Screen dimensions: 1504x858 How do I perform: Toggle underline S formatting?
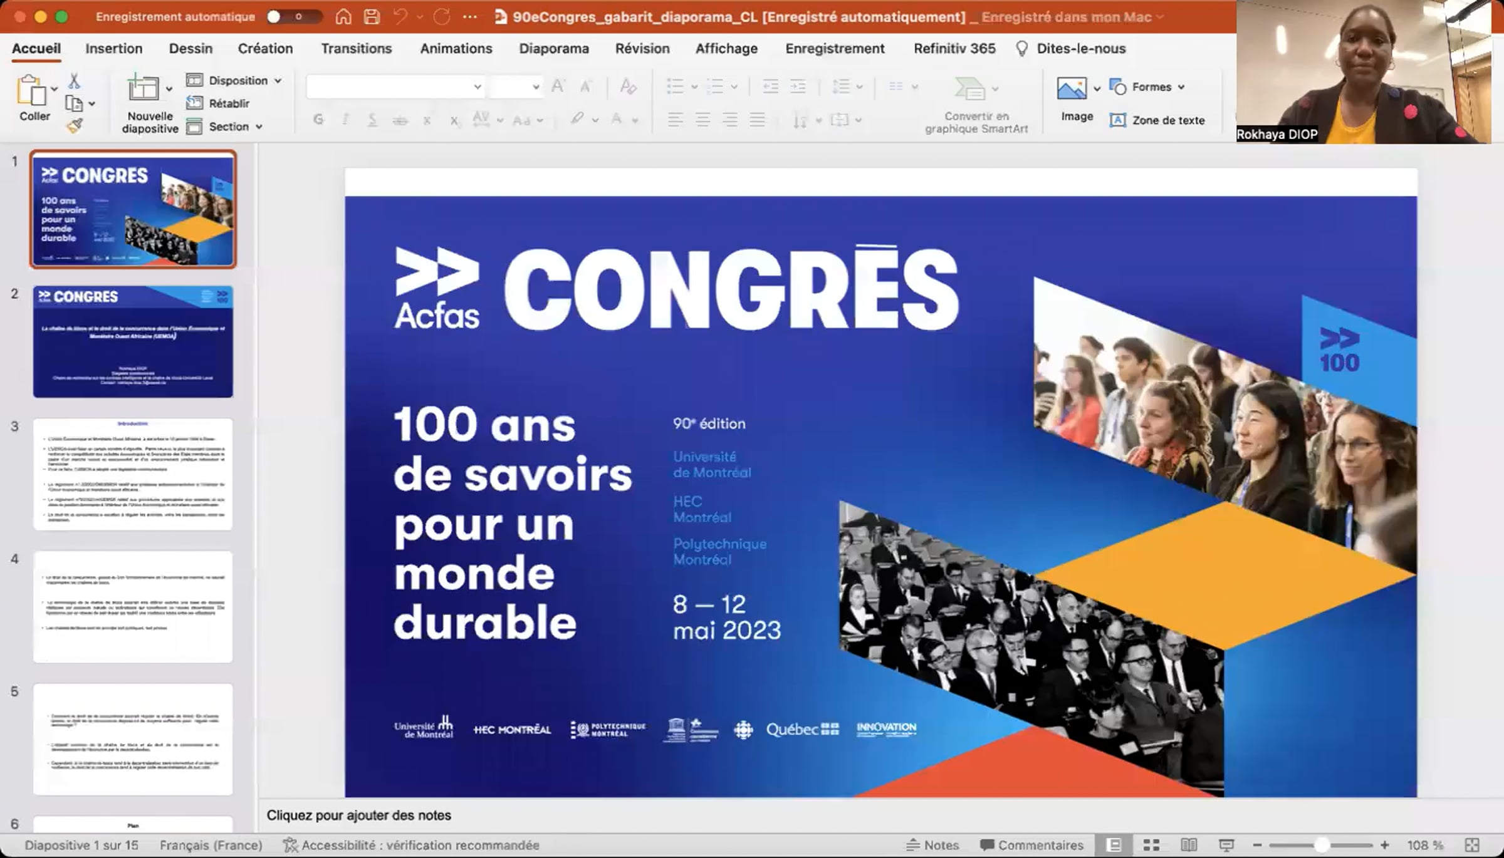pyautogui.click(x=372, y=119)
